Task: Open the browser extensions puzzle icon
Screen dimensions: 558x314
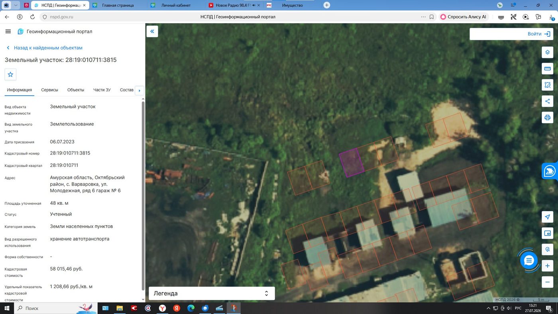Action: tap(538, 17)
